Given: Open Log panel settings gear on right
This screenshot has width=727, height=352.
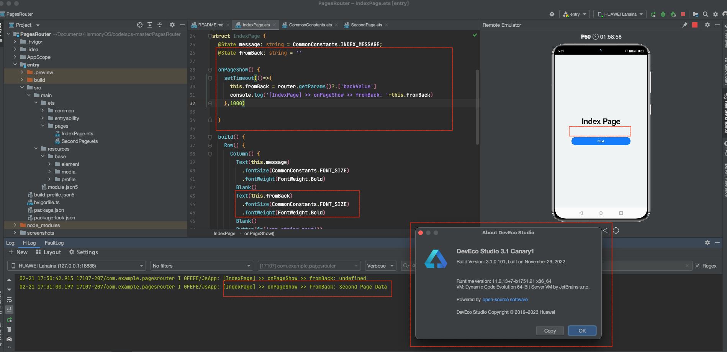Looking at the screenshot, I should [707, 243].
